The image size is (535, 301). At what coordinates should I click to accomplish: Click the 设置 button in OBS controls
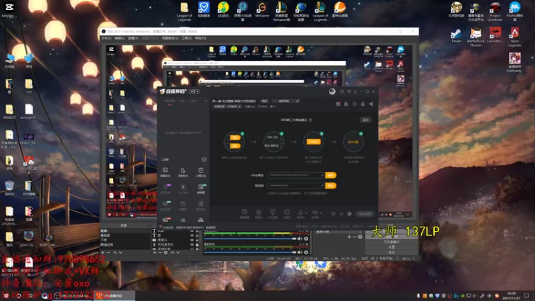tap(391, 247)
